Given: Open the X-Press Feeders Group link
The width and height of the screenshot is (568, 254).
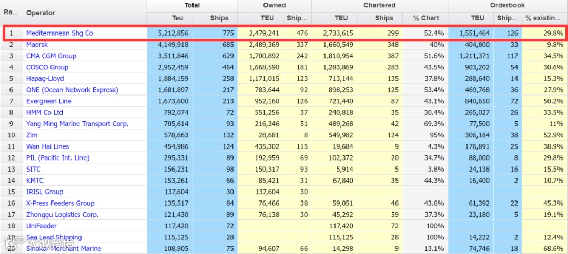Looking at the screenshot, I should tap(60, 203).
